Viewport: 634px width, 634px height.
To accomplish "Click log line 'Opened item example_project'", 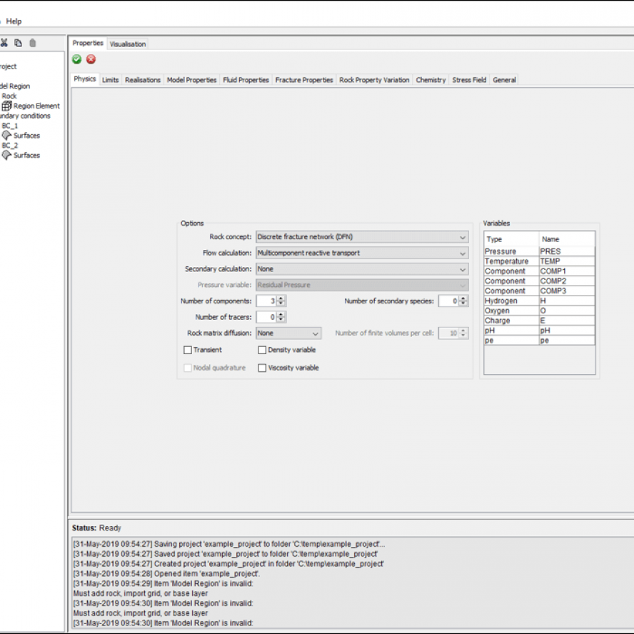I will pos(166,574).
